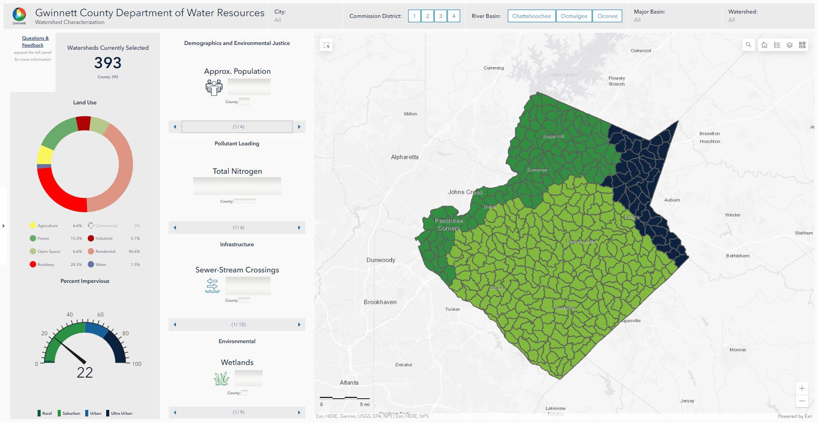Toggle Residential land use legend swatch
The image size is (818, 423).
91,251
